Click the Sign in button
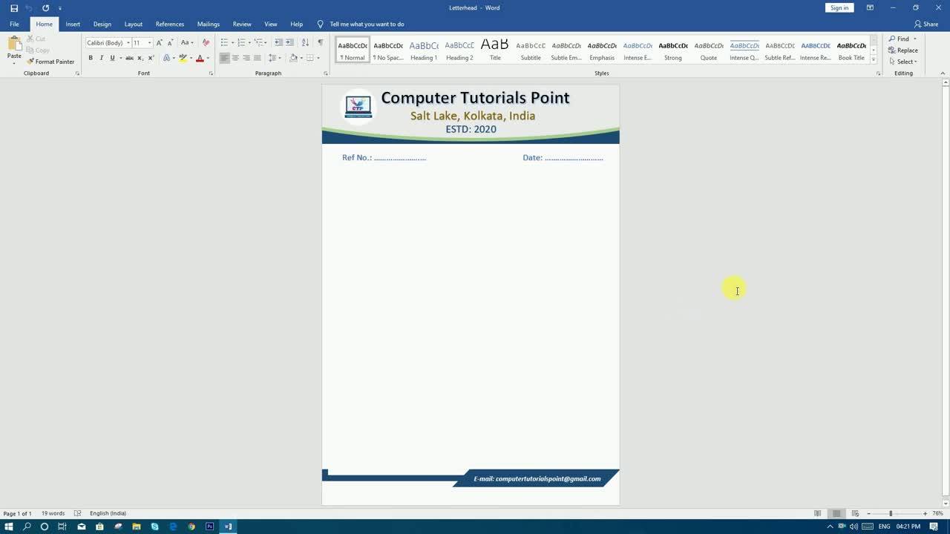This screenshot has height=534, width=950. pos(839,7)
